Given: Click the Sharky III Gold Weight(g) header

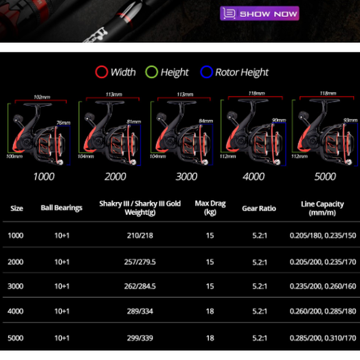Looking at the screenshot, I should point(140,208).
